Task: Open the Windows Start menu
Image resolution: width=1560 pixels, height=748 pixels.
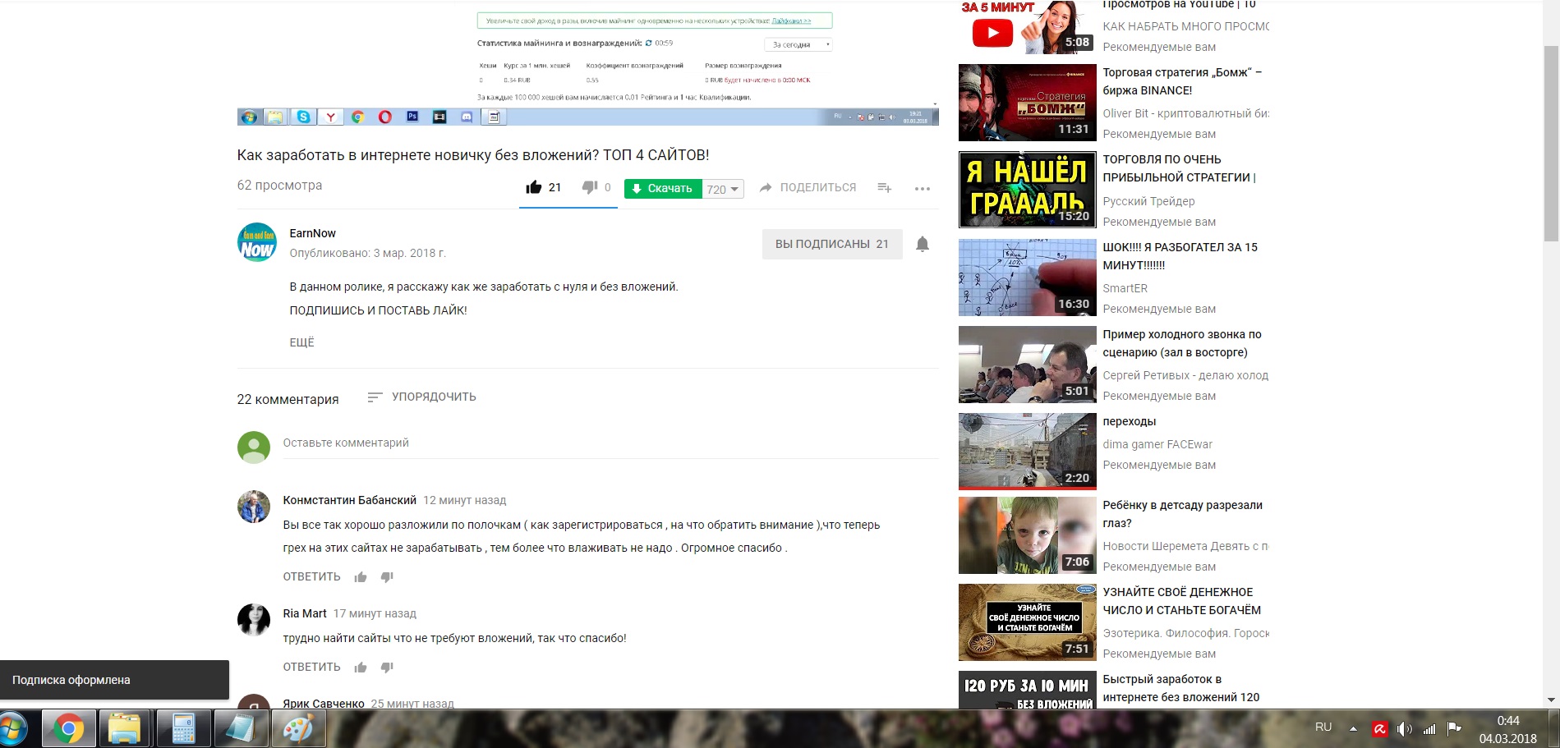Action: pyautogui.click(x=14, y=729)
